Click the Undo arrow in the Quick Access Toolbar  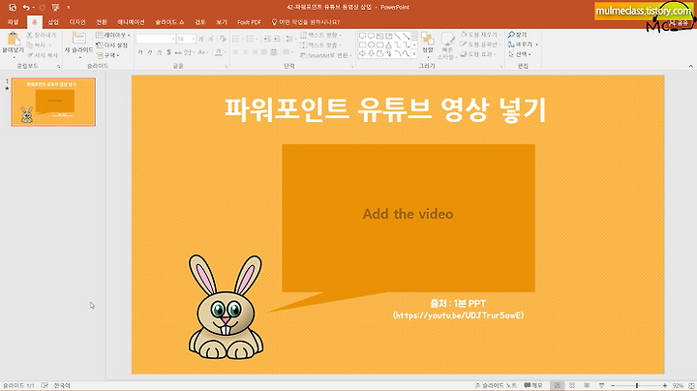tap(26, 8)
